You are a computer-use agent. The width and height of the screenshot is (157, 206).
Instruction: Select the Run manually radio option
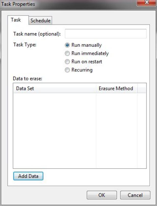pos(83,45)
